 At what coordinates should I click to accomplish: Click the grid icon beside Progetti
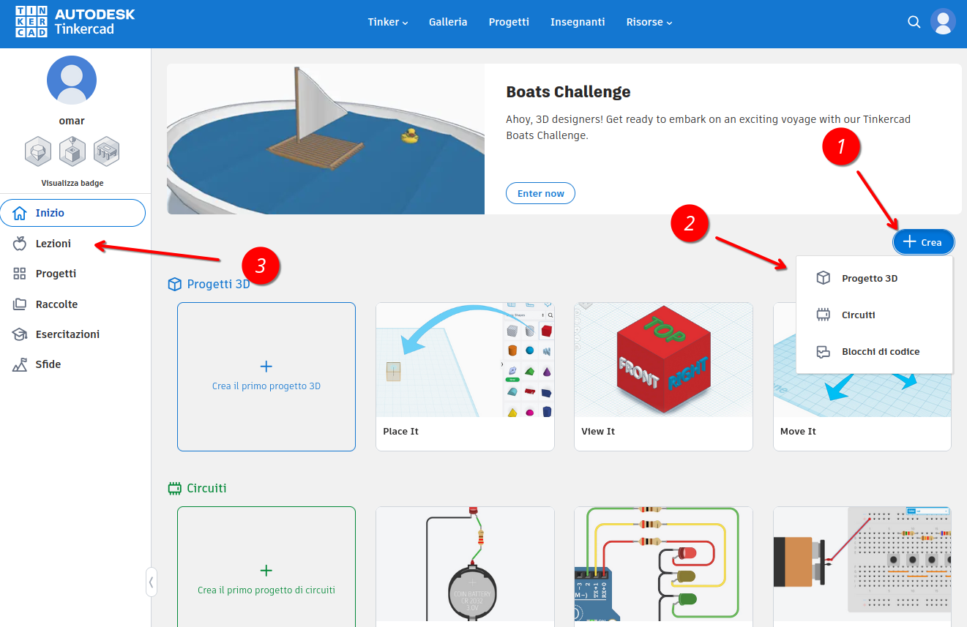click(20, 274)
